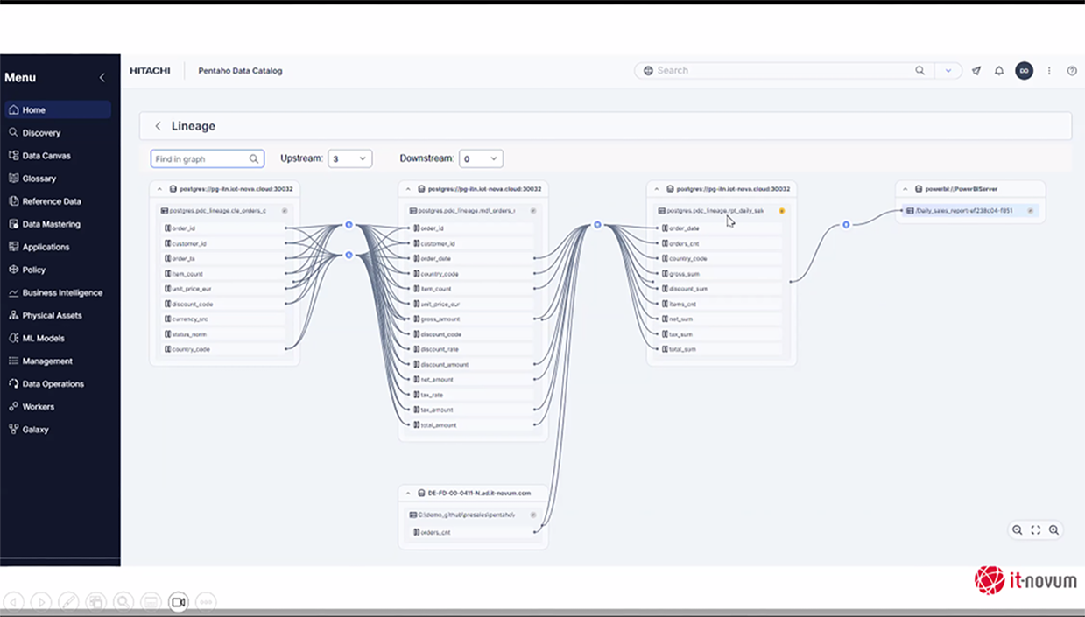
Task: Click into the Find in graph field
Action: pos(201,159)
